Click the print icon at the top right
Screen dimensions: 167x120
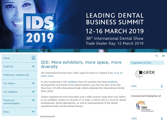163,56
